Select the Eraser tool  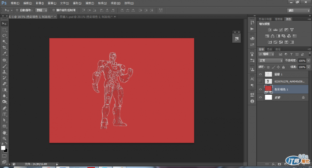tap(5, 83)
